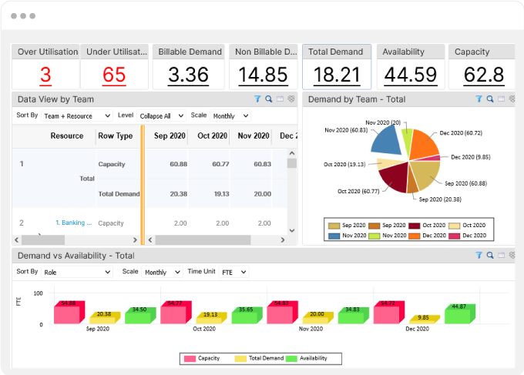Open the Collapse All level dropdown
The image size is (524, 375).
(161, 116)
